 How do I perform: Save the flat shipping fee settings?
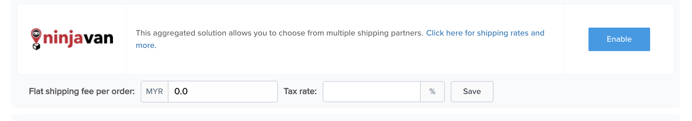pos(472,92)
